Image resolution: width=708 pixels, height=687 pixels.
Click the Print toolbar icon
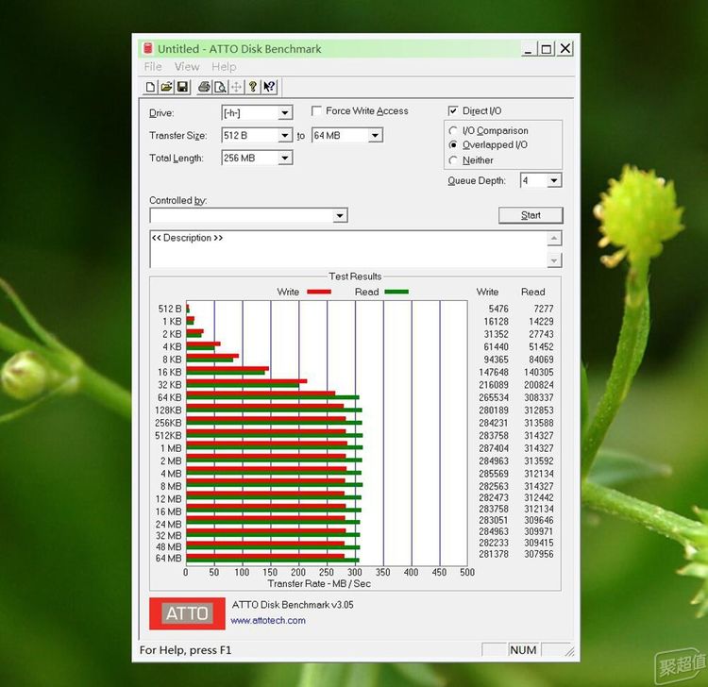pos(204,87)
